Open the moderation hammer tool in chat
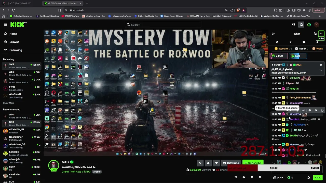The width and height of the screenshot is (326, 183). click(x=277, y=42)
